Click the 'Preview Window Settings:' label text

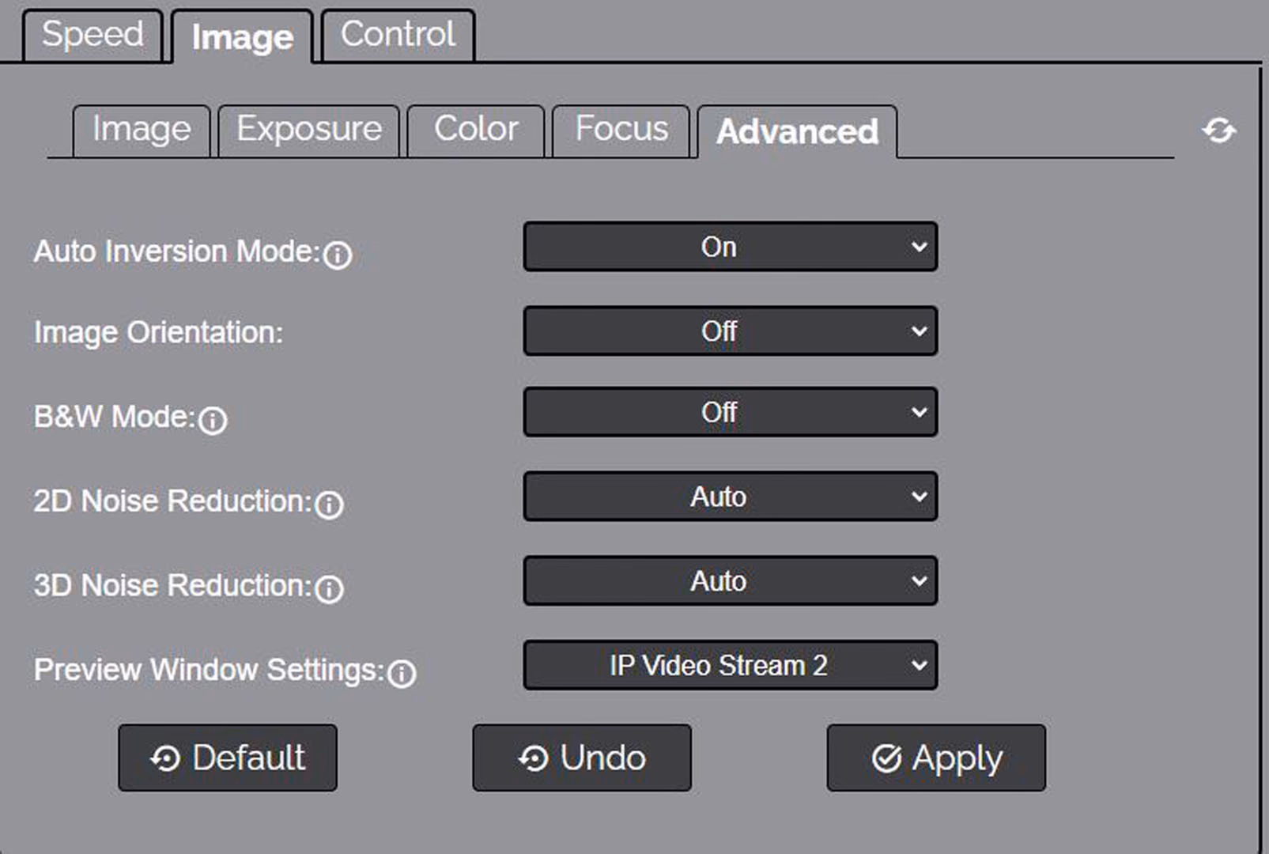(209, 670)
